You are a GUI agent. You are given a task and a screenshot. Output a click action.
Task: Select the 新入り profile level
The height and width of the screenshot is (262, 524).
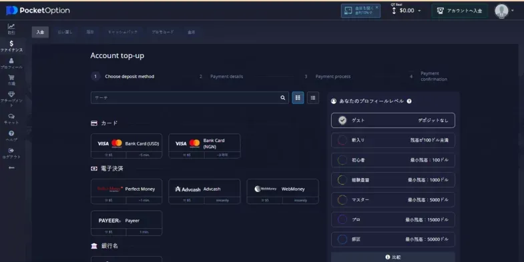pos(393,140)
